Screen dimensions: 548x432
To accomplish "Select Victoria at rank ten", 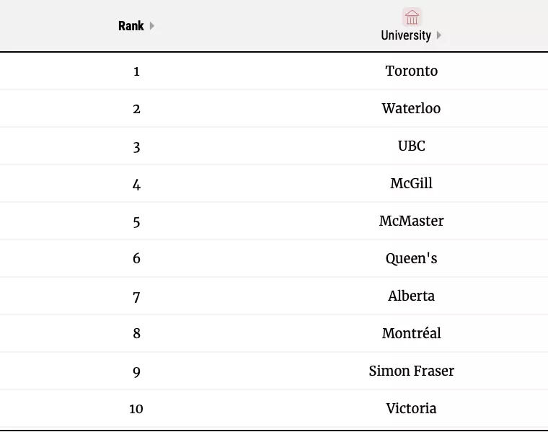I will [x=411, y=408].
